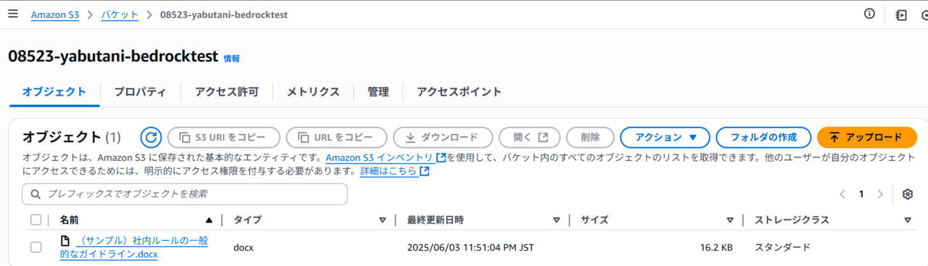
Task: Switch to the アクセス許可 tab
Action: (x=226, y=92)
